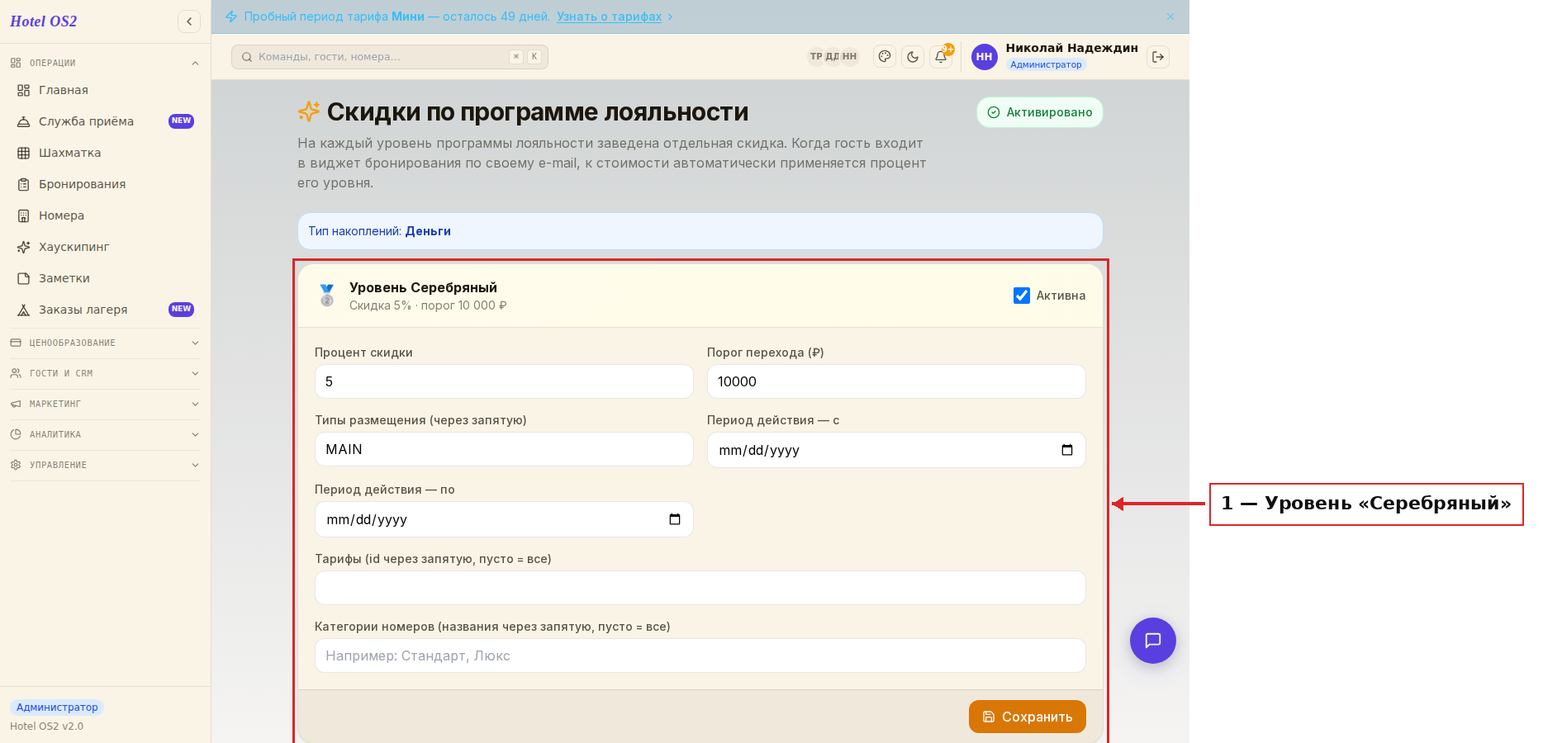Go to Шахматка
Image resolution: width=1543 pixels, height=743 pixels.
click(x=104, y=153)
